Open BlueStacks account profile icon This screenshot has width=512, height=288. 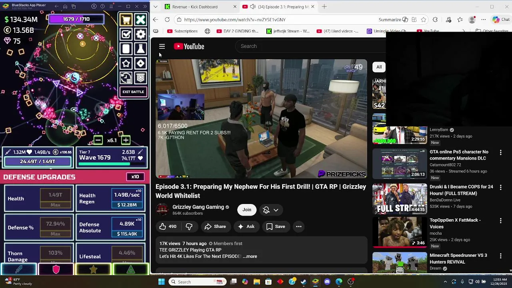pos(94,6)
